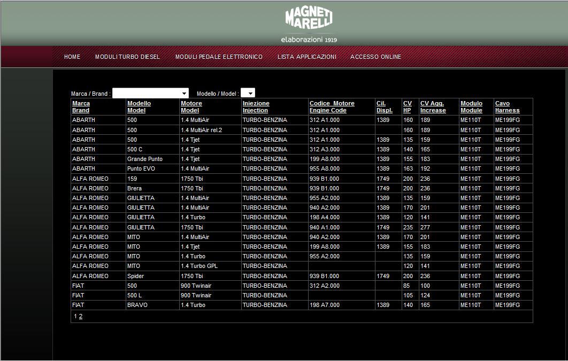This screenshot has height=361, width=568.
Task: Select engine code '312 A2.000'
Action: 325,286
